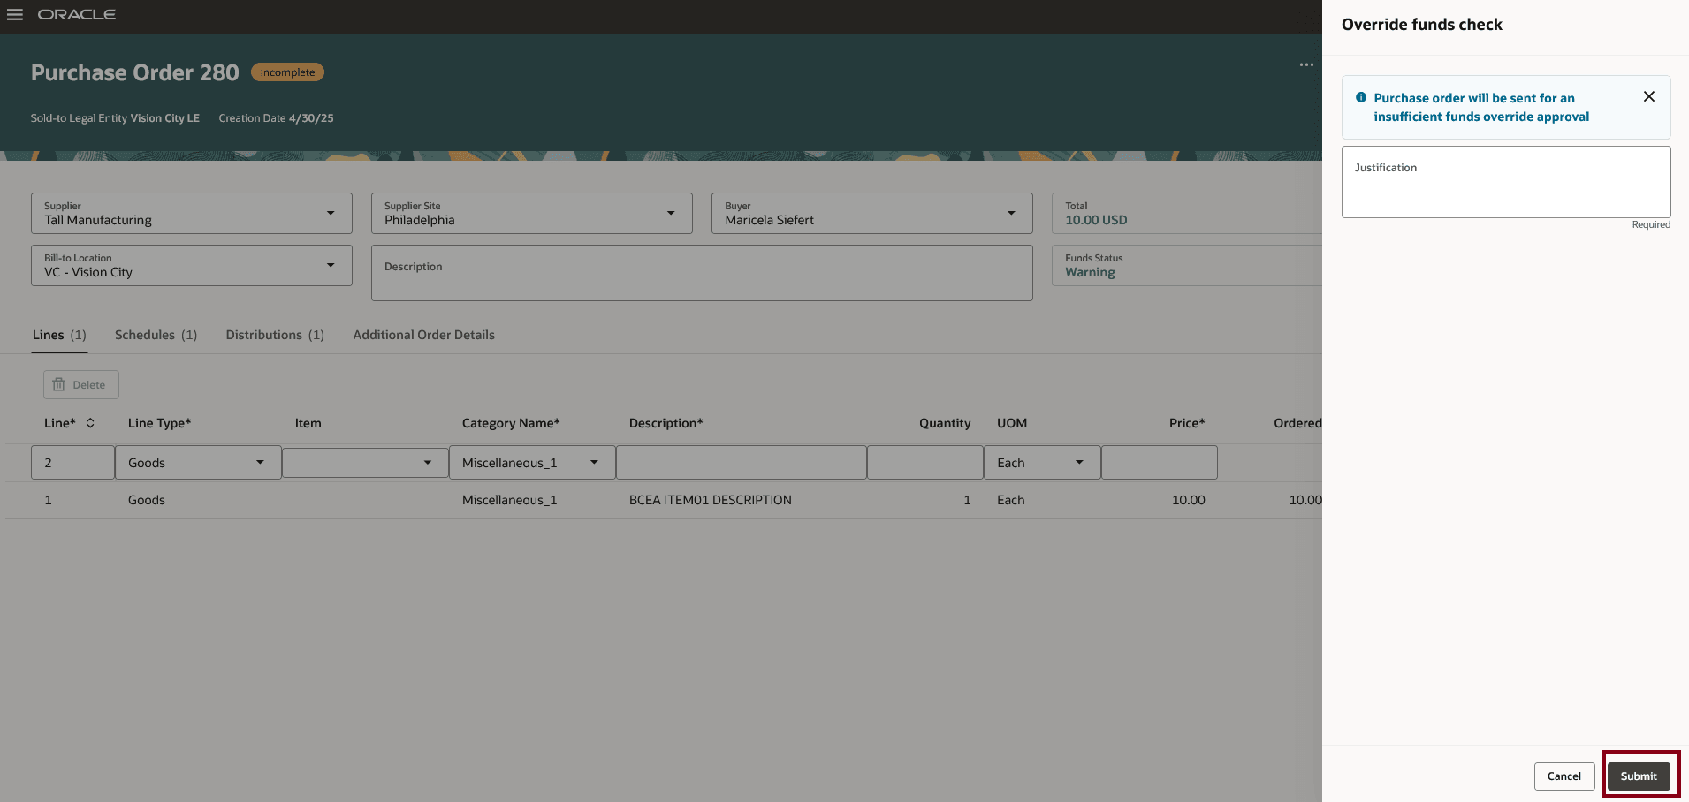Viewport: 1689px width, 802px height.
Task: Open the Distributions tab
Action: (x=263, y=335)
